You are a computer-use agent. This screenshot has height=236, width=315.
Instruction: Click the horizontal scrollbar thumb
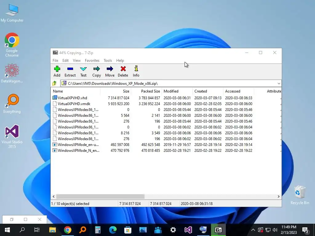coord(100,196)
